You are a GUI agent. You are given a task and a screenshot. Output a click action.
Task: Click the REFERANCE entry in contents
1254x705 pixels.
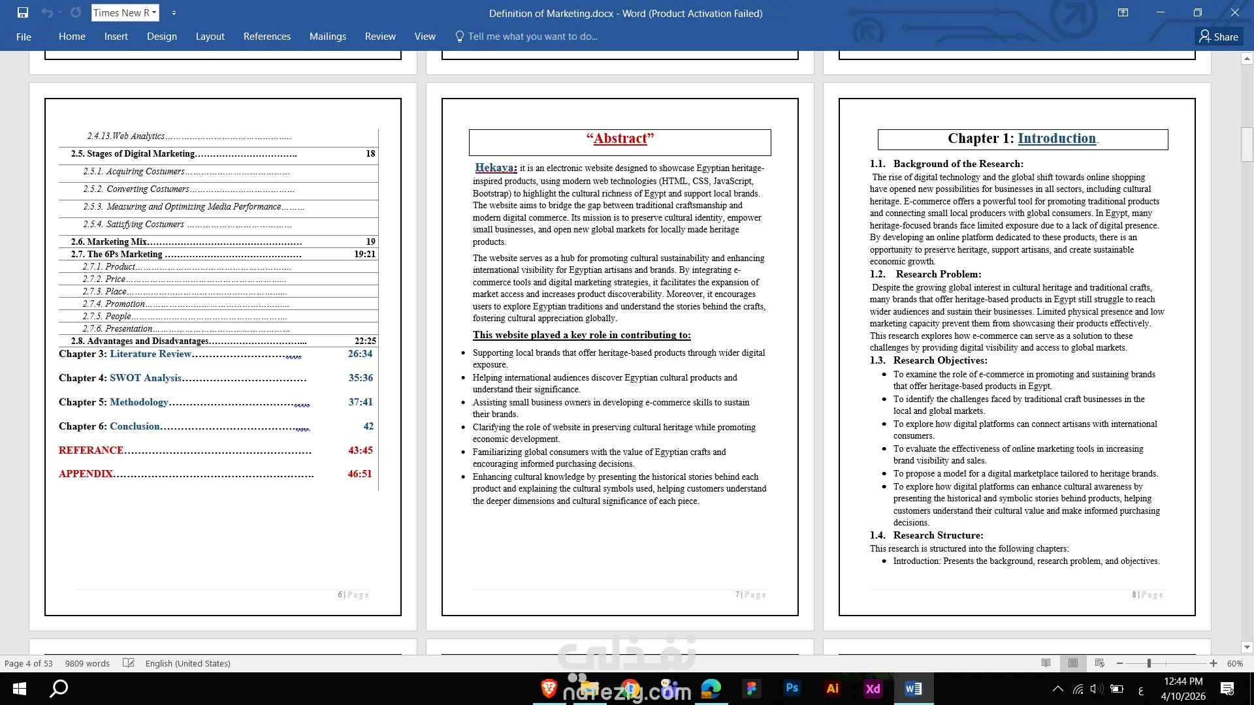point(91,450)
